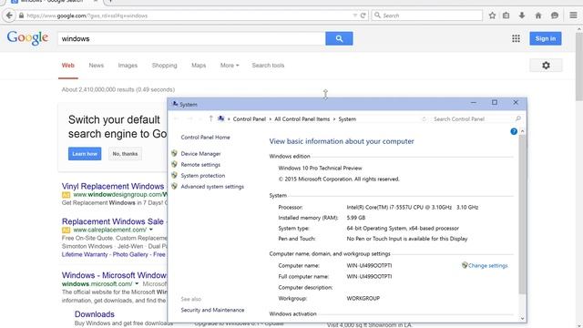The image size is (583, 328).
Task: Click the Search Control Panel field
Action: click(473, 119)
